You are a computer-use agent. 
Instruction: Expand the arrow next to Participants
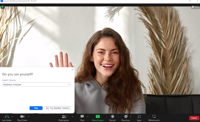tap(73, 116)
